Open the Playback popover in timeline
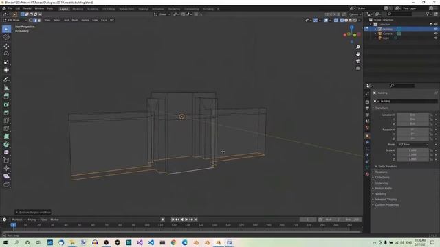440x247 pixels. pyautogui.click(x=19, y=220)
